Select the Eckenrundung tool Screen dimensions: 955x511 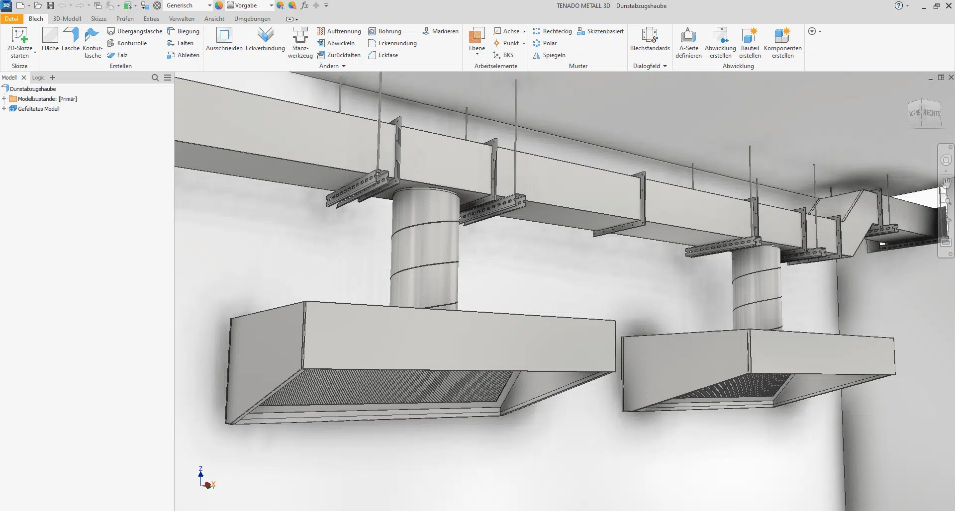(x=392, y=43)
